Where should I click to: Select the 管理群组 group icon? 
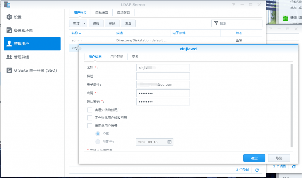coord(9,57)
